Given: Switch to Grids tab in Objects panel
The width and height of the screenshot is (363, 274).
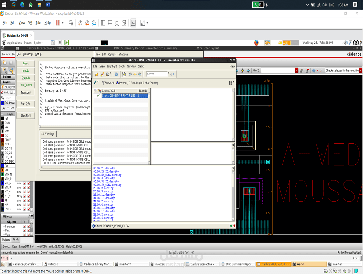Looking at the screenshot, I should pos(16,240).
